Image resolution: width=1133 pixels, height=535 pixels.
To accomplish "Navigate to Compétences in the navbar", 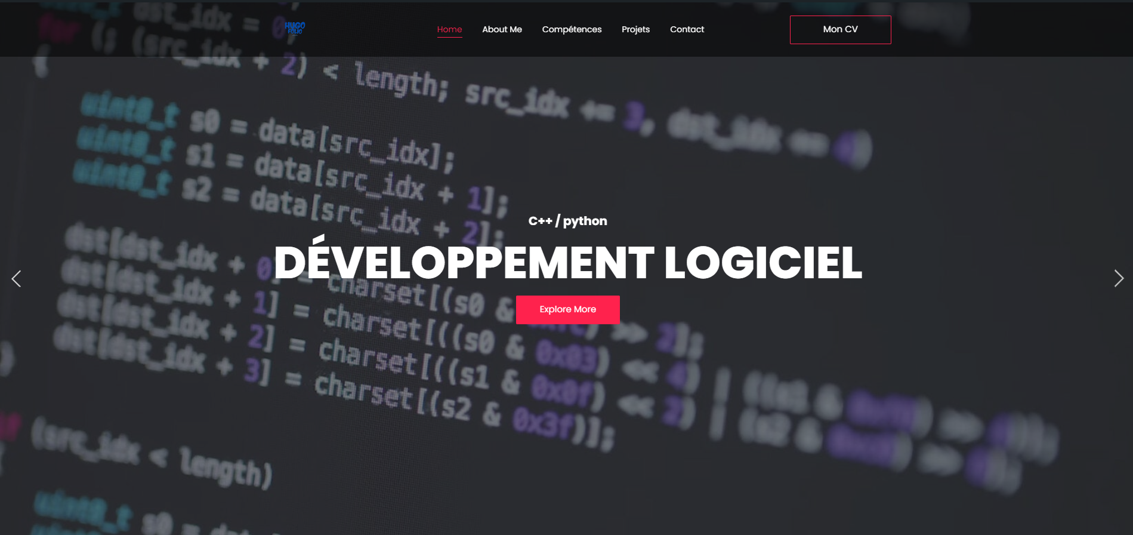I will point(571,29).
